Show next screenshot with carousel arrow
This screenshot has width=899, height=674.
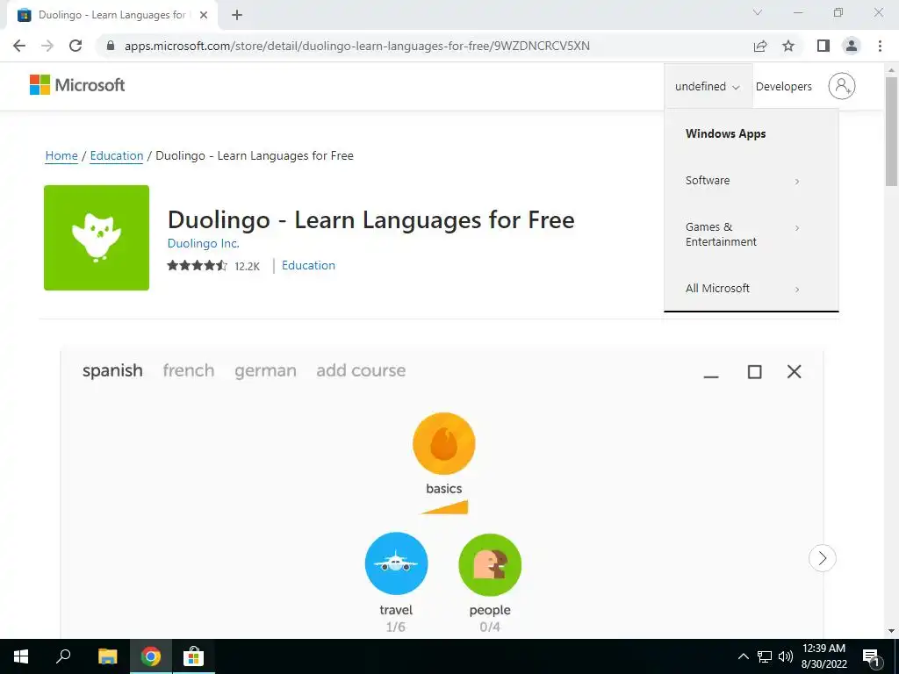click(822, 557)
